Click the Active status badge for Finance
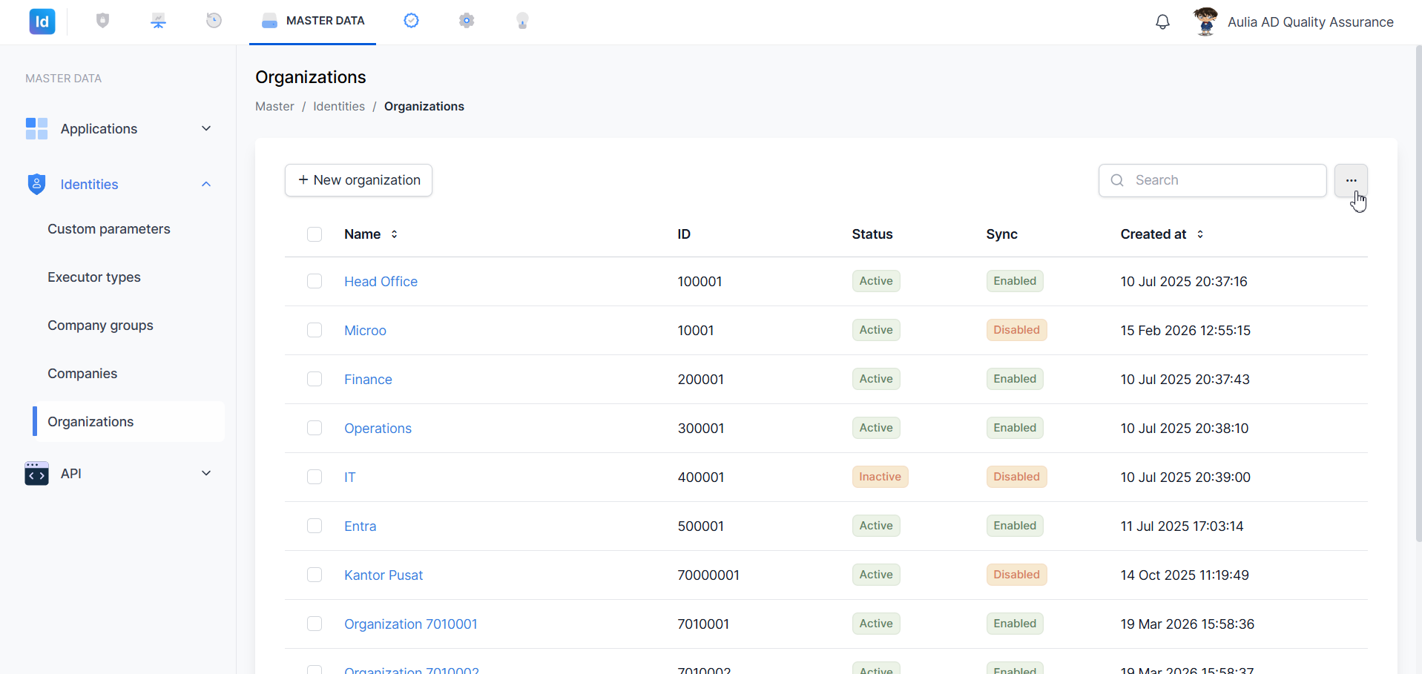1422x674 pixels. tap(876, 379)
